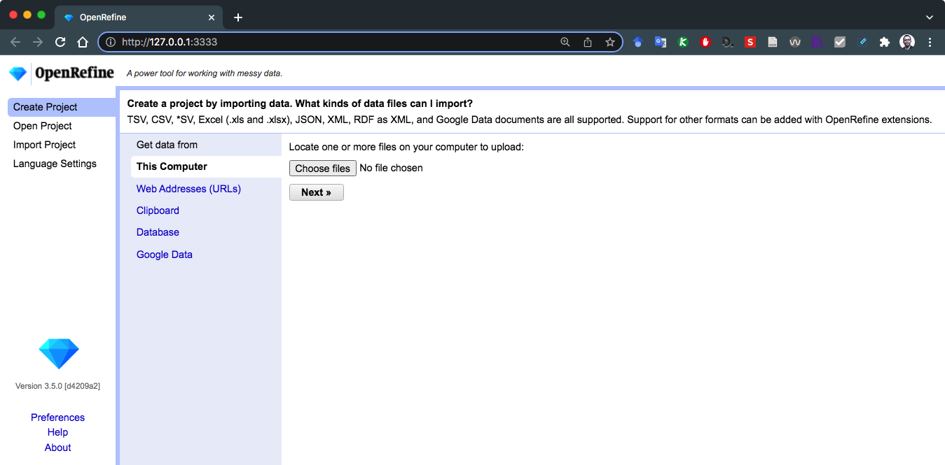Click the round W wave extension icon
The height and width of the screenshot is (465, 945).
click(x=795, y=42)
